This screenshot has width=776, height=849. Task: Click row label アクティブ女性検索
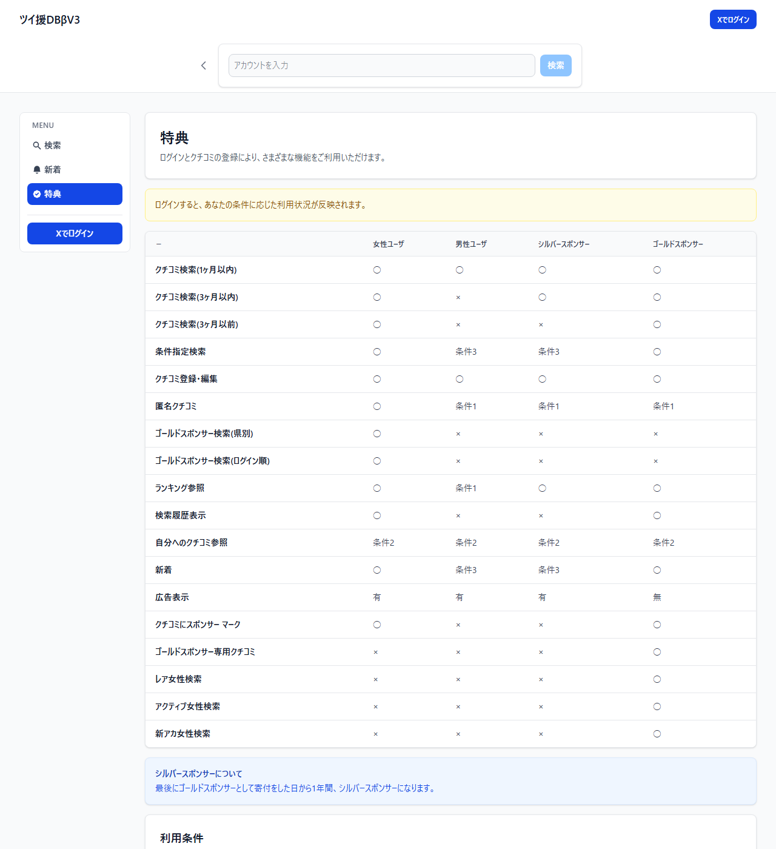(x=187, y=706)
